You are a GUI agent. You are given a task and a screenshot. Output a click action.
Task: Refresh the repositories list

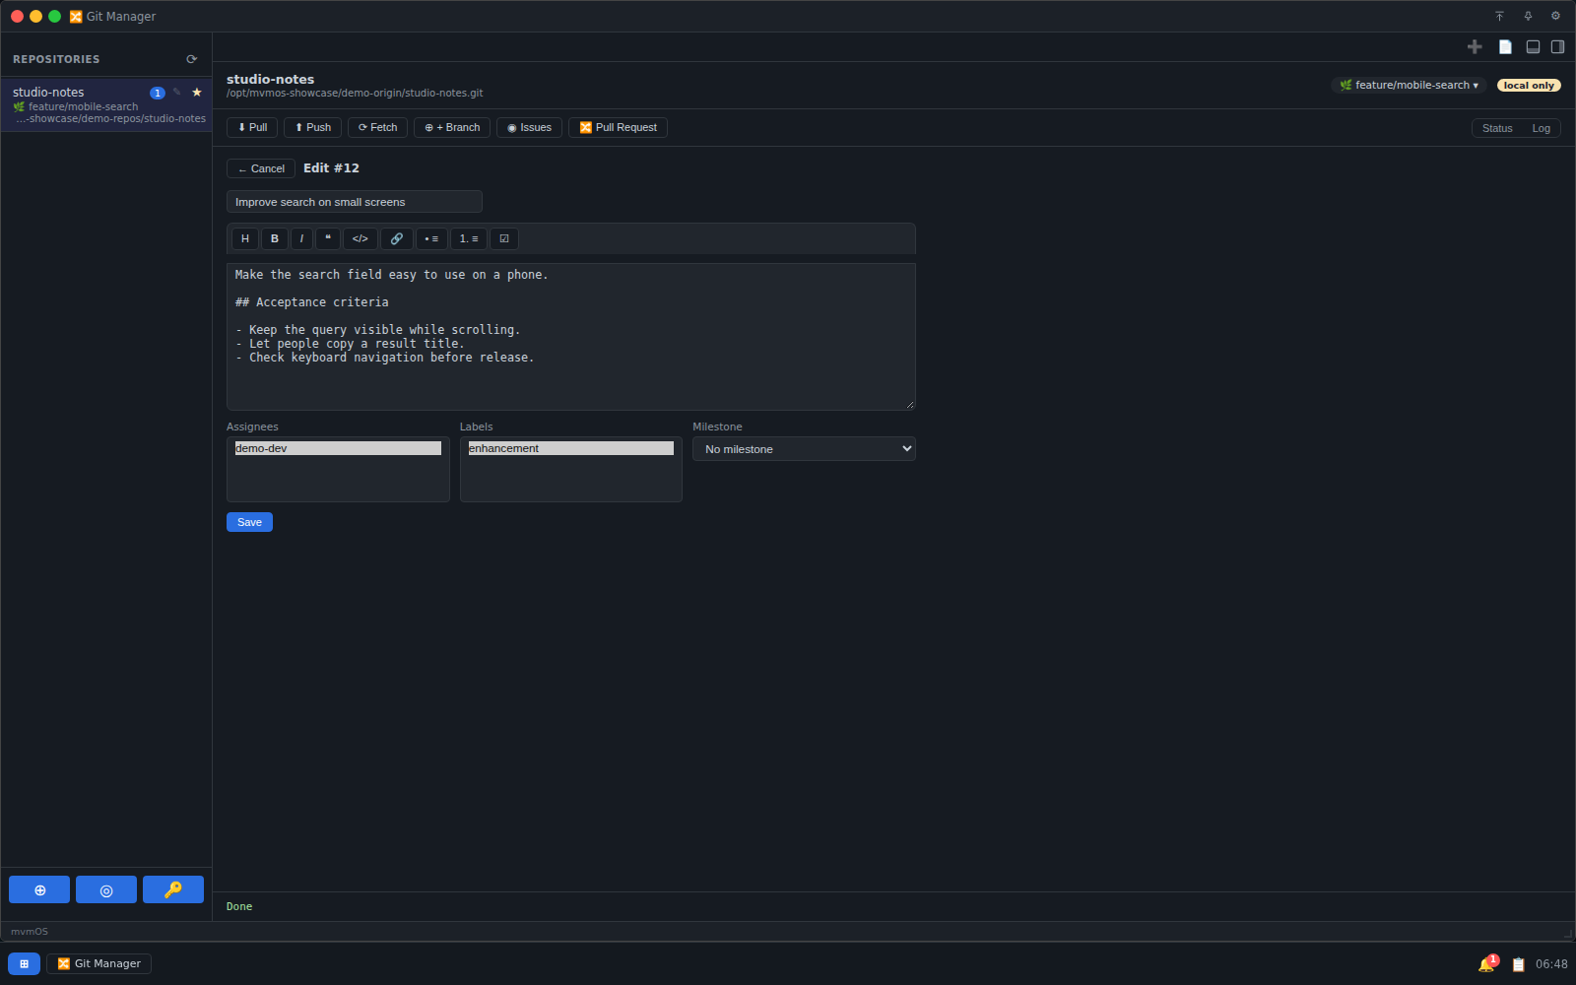[192, 59]
